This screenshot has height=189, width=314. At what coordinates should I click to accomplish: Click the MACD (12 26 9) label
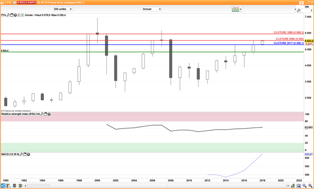10,154
